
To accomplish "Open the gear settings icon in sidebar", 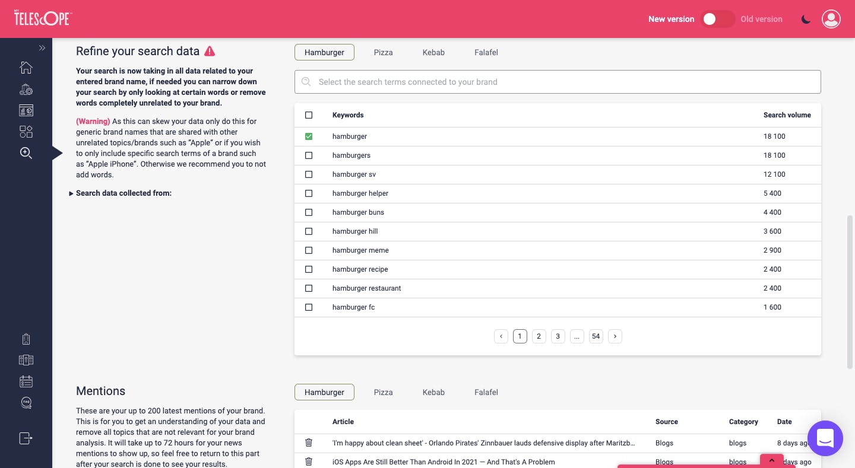I will tap(26, 90).
